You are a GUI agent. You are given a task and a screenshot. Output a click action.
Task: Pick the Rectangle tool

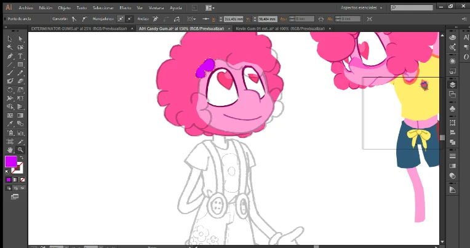[x=20, y=65]
